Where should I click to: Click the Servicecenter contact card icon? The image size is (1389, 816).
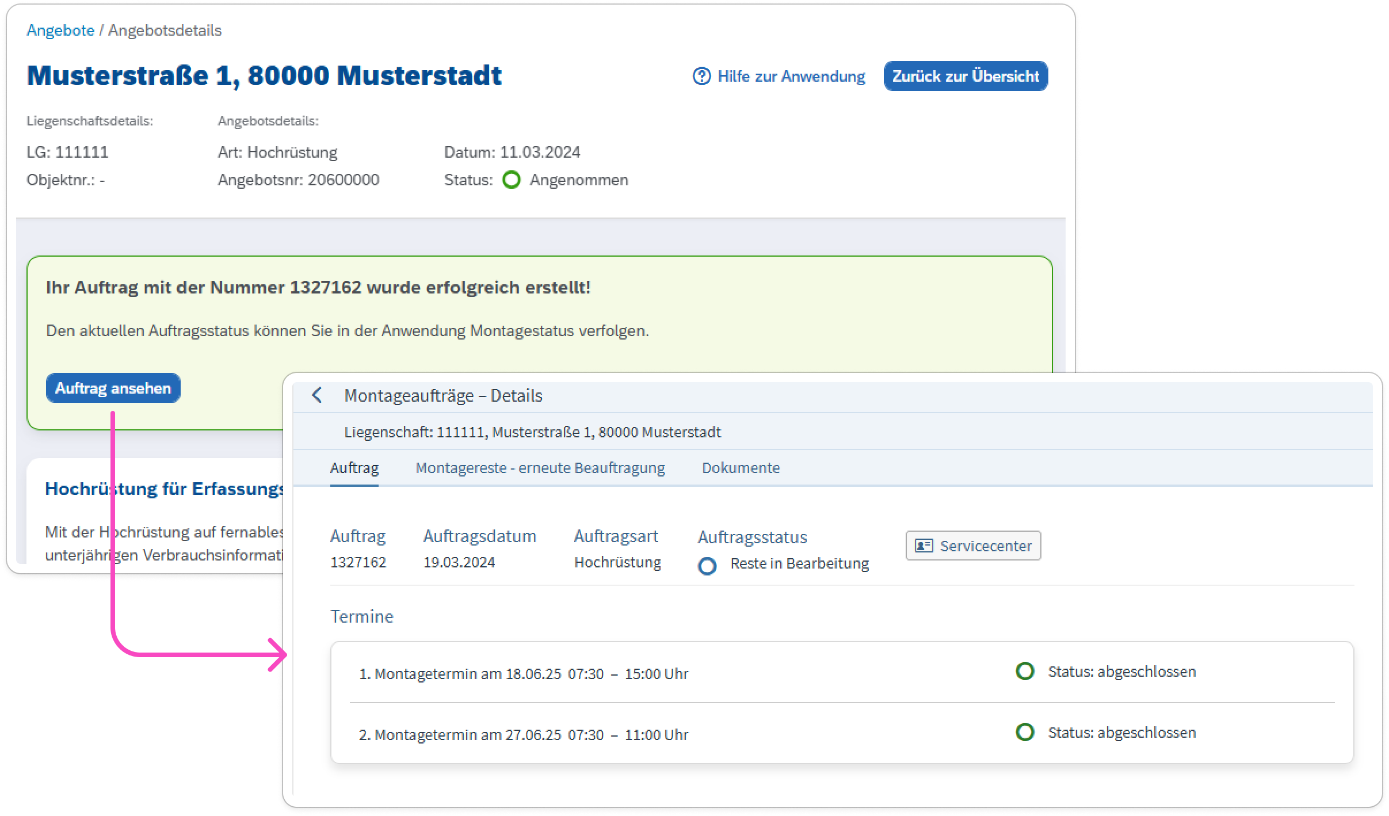click(x=924, y=546)
